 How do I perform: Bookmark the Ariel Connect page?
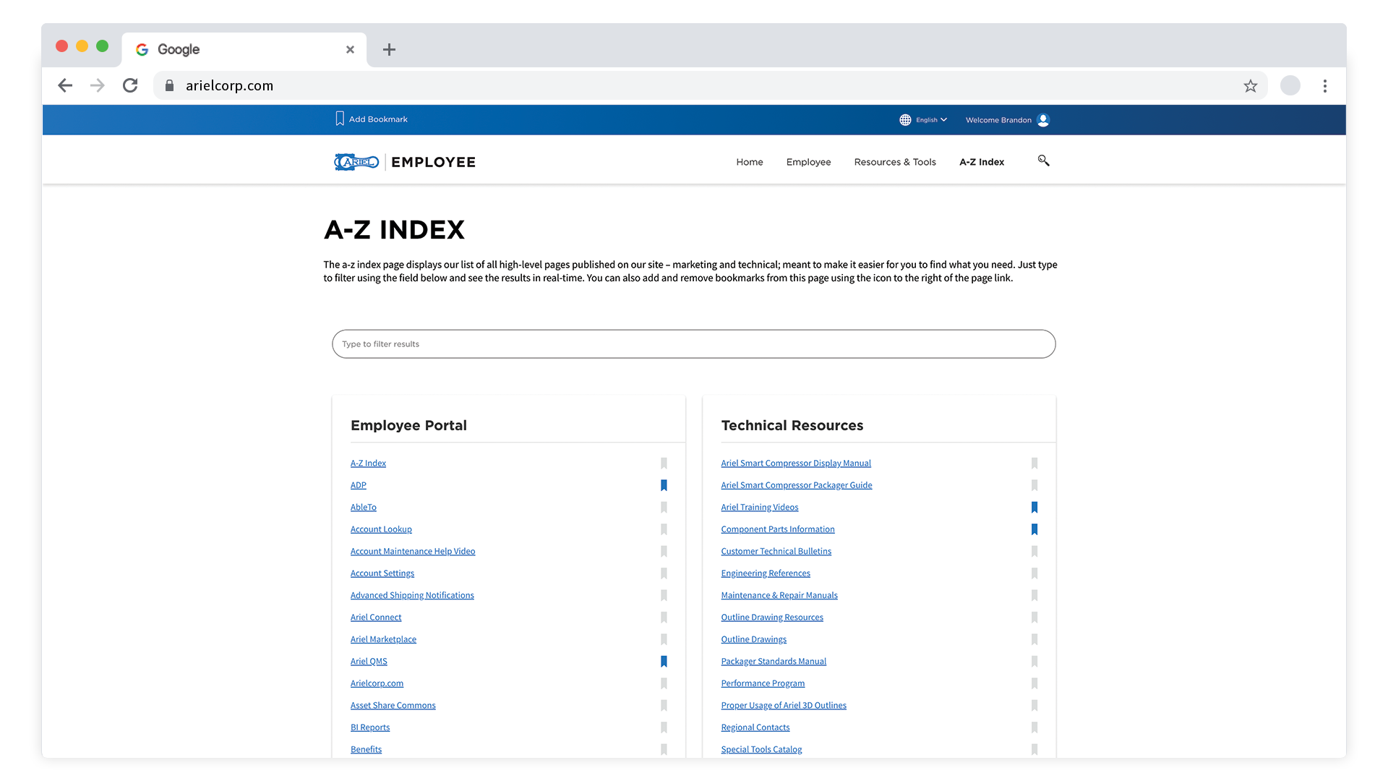[x=664, y=618]
